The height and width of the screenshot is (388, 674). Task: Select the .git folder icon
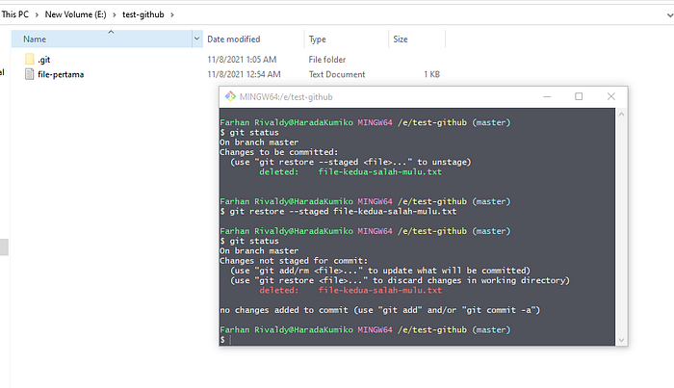[x=30, y=60]
